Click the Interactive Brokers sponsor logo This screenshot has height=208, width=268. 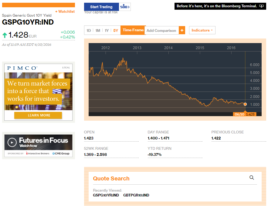38,153
